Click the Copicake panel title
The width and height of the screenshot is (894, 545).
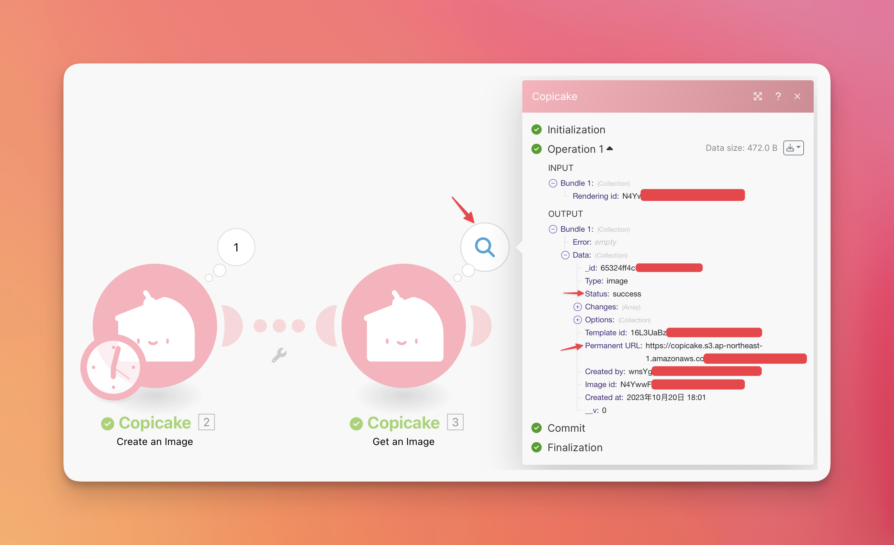click(x=554, y=96)
